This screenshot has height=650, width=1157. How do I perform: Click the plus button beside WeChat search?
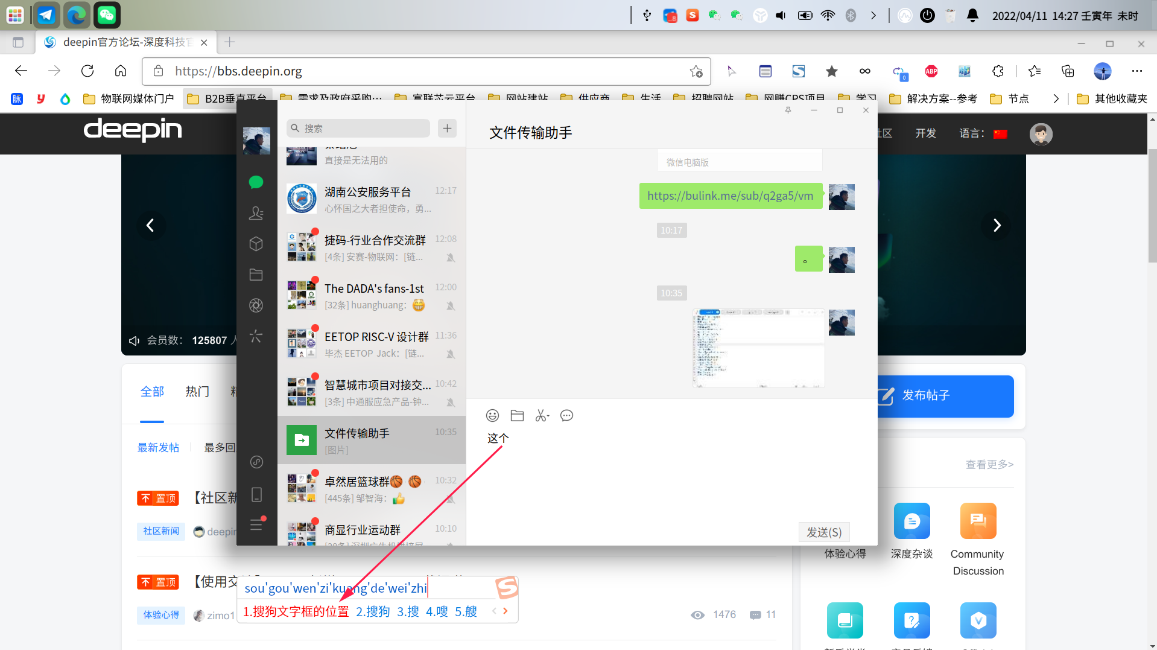pos(447,128)
